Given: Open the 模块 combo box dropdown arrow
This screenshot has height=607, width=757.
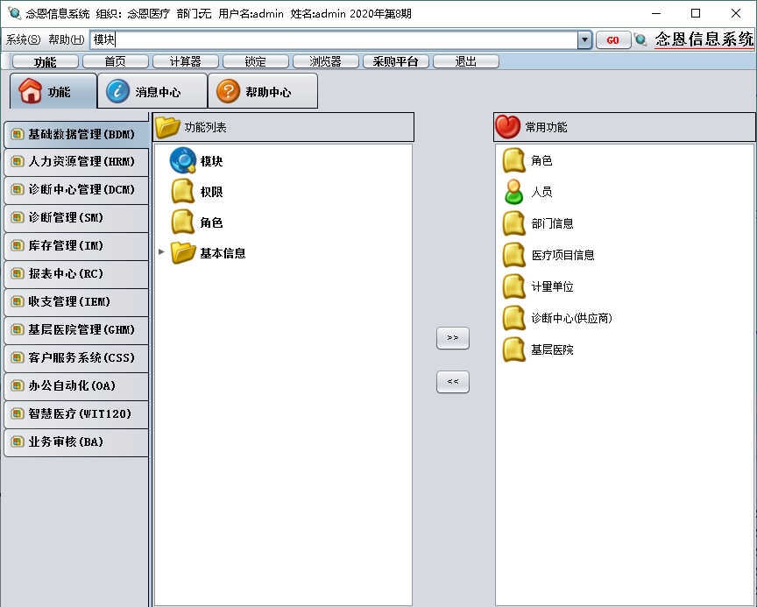Looking at the screenshot, I should tap(584, 39).
